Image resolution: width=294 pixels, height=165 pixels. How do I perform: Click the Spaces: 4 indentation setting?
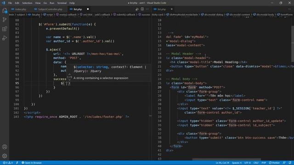coord(237,163)
